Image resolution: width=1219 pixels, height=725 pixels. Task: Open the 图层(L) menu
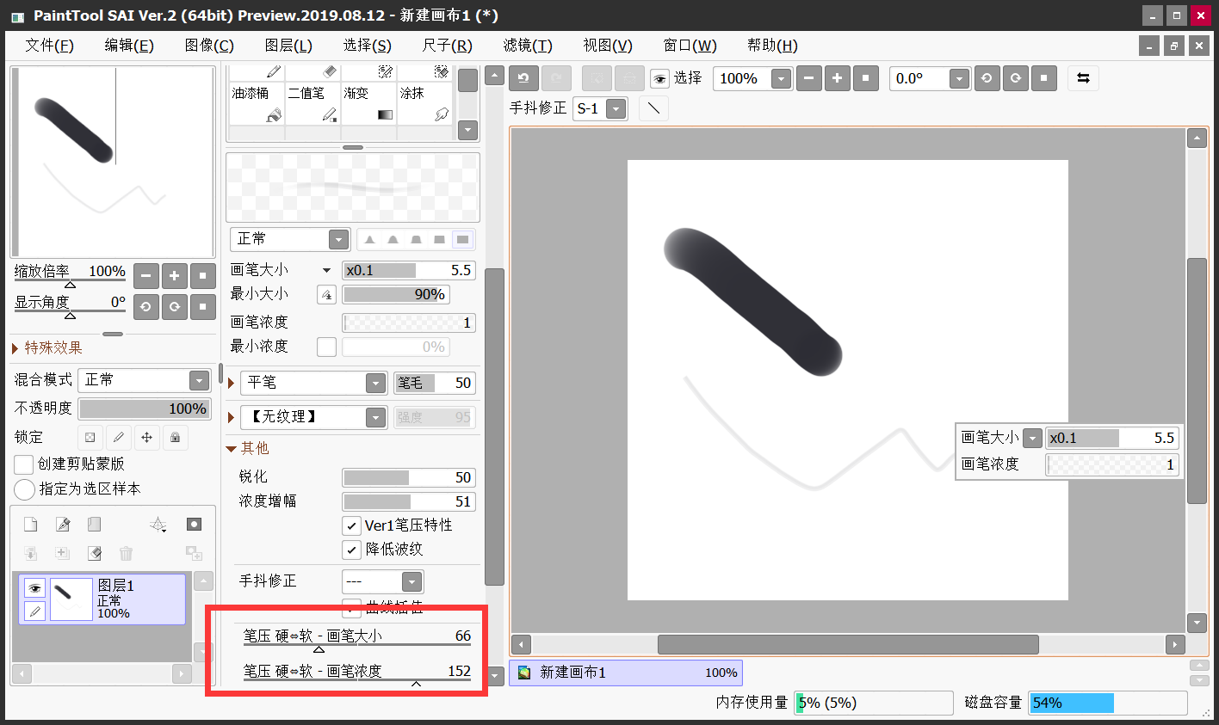[x=288, y=46]
